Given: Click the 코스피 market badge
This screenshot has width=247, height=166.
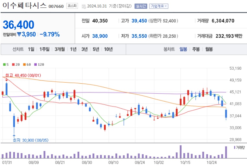Looking at the screenshot, I should [72, 6].
